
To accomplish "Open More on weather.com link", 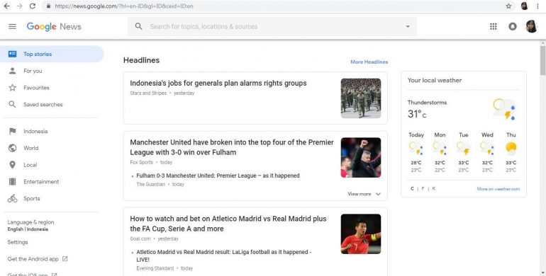I will (x=498, y=189).
